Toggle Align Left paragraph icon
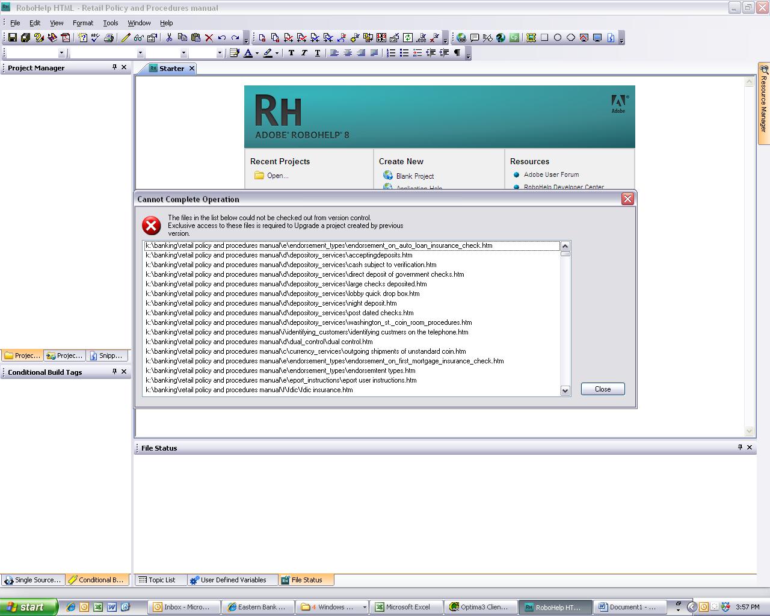This screenshot has height=616, width=770. click(x=334, y=53)
